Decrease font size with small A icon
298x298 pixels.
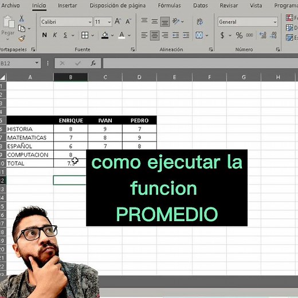(128, 21)
